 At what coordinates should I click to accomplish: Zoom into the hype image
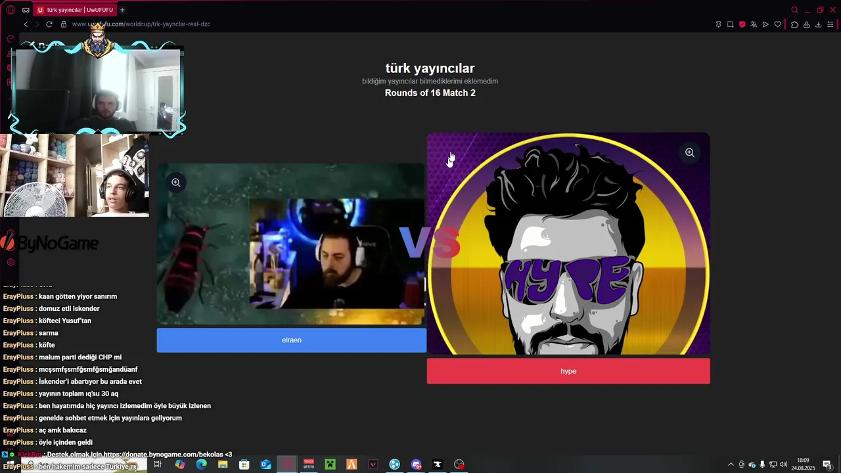(690, 152)
